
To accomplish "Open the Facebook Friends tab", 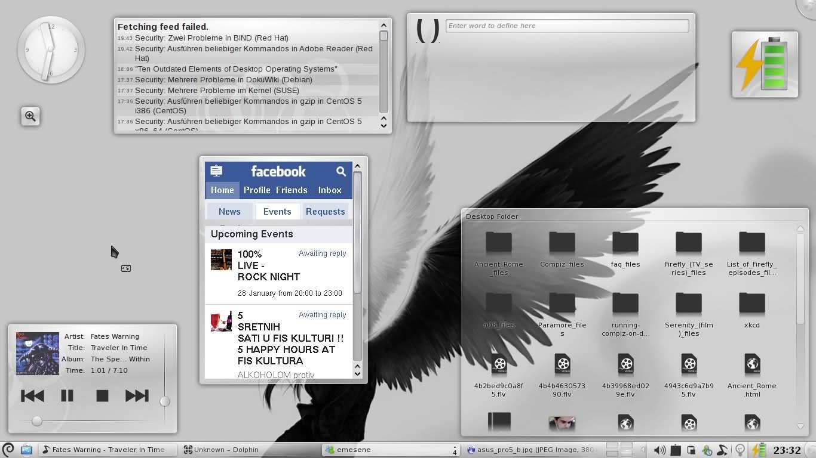I will 292,190.
